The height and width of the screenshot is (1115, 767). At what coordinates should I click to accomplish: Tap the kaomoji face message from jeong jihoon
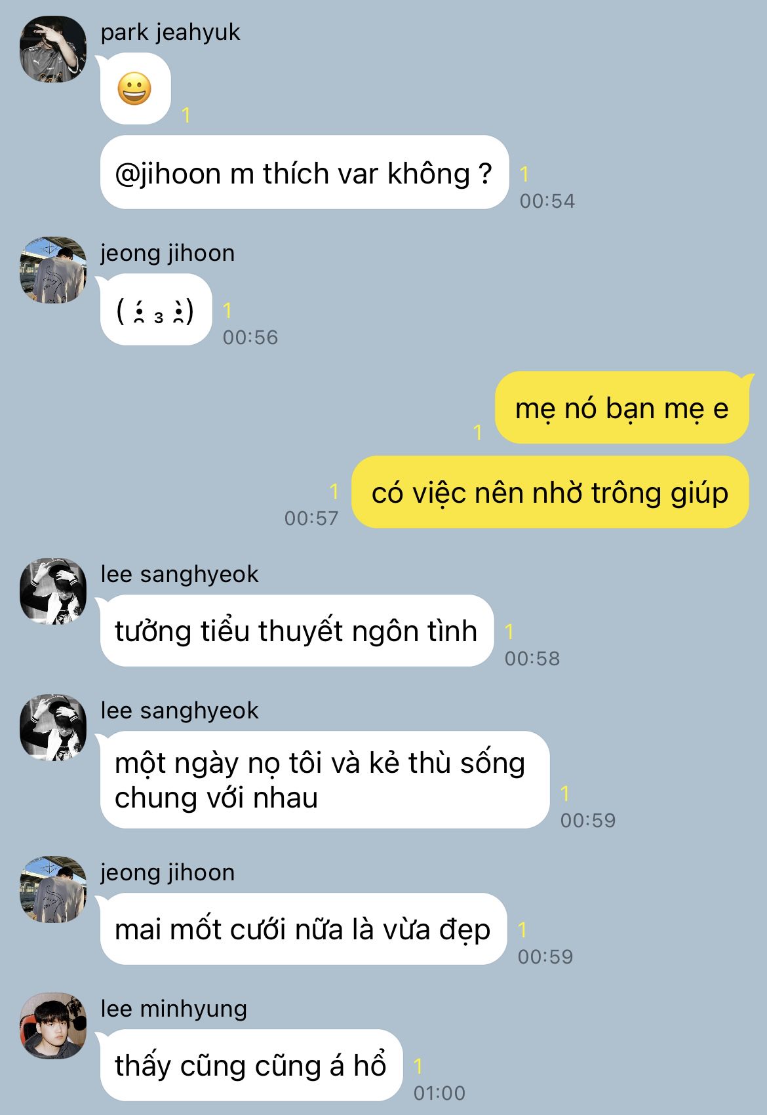(155, 310)
